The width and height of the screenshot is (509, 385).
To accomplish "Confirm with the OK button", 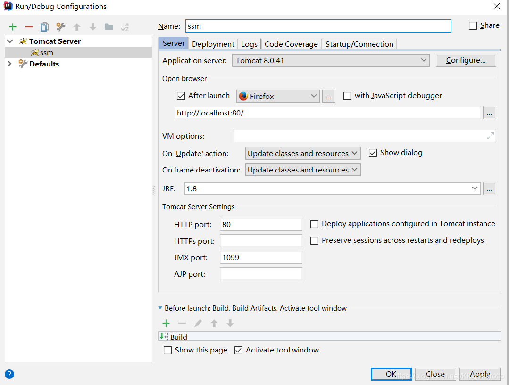I will coord(391,374).
